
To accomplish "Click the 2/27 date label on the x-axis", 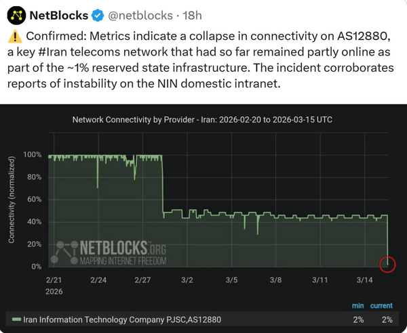I will (x=142, y=279).
